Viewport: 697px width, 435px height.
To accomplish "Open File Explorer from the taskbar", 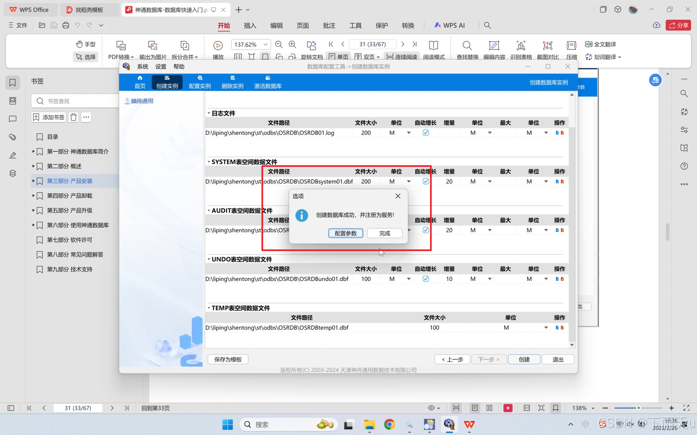I will (x=369, y=424).
